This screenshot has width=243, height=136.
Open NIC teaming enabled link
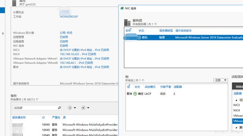(64, 46)
